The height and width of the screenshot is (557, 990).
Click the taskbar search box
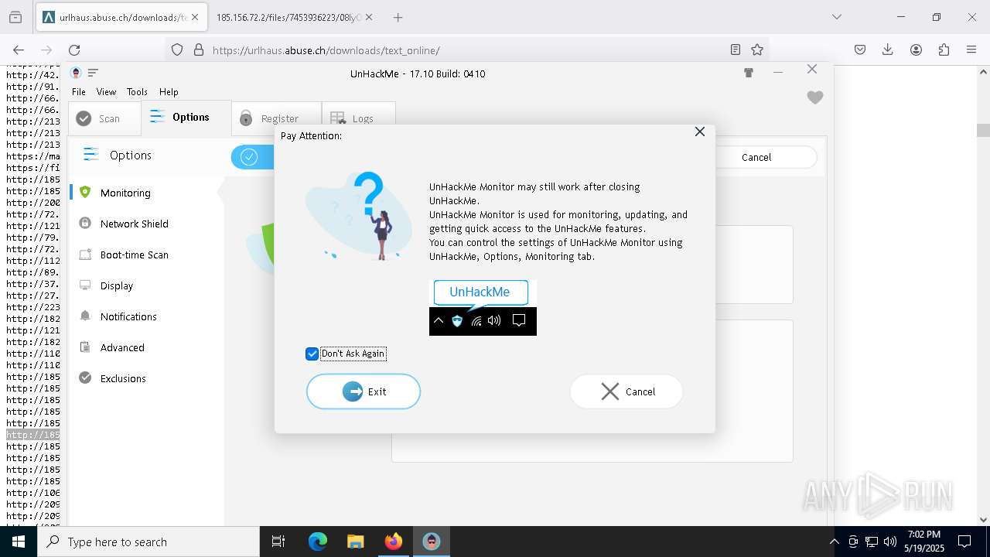pos(148,542)
